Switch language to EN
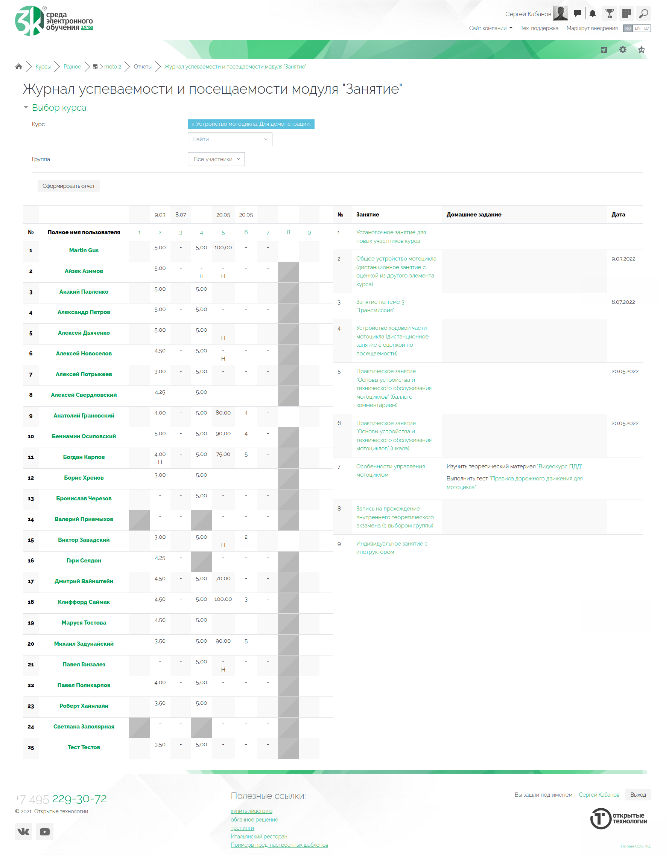Image resolution: width=669 pixels, height=855 pixels. (637, 28)
